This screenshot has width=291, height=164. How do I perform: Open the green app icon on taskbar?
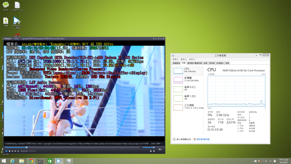pyautogui.click(x=50, y=161)
